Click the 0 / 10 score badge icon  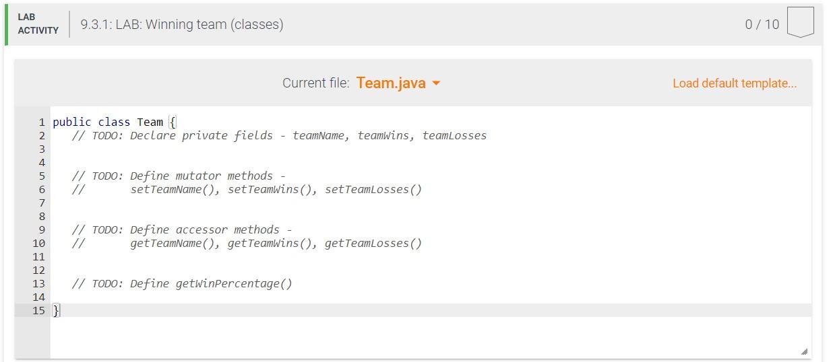coord(800,22)
